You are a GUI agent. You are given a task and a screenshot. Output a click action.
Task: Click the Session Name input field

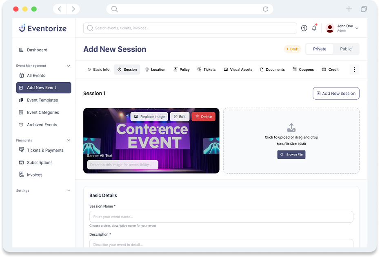click(x=221, y=217)
